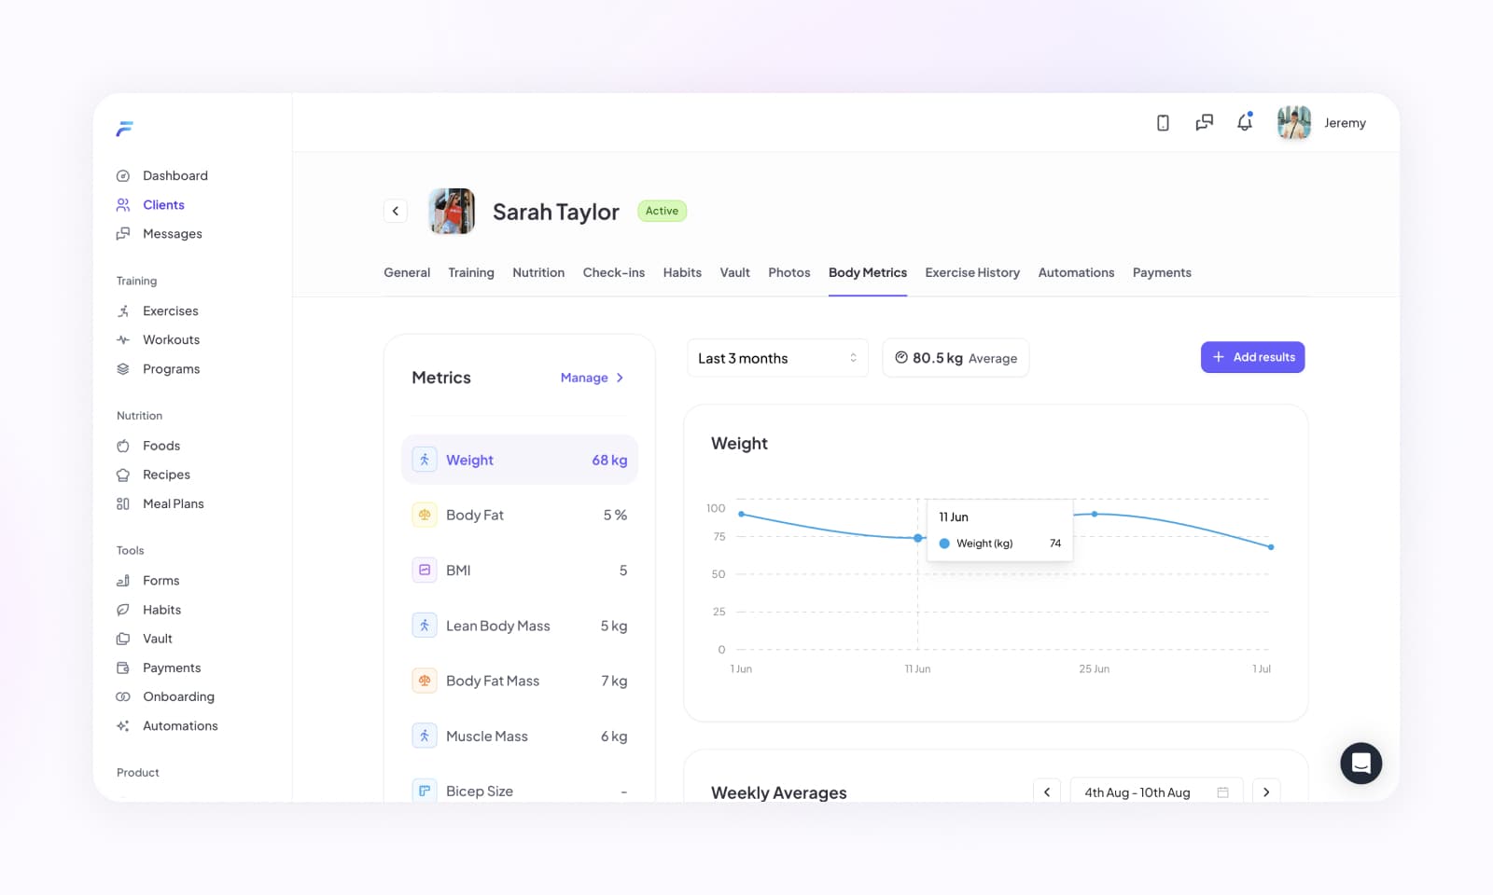Viewport: 1493px width, 895px height.
Task: Switch to the Exercise History tab
Action: [x=971, y=272]
